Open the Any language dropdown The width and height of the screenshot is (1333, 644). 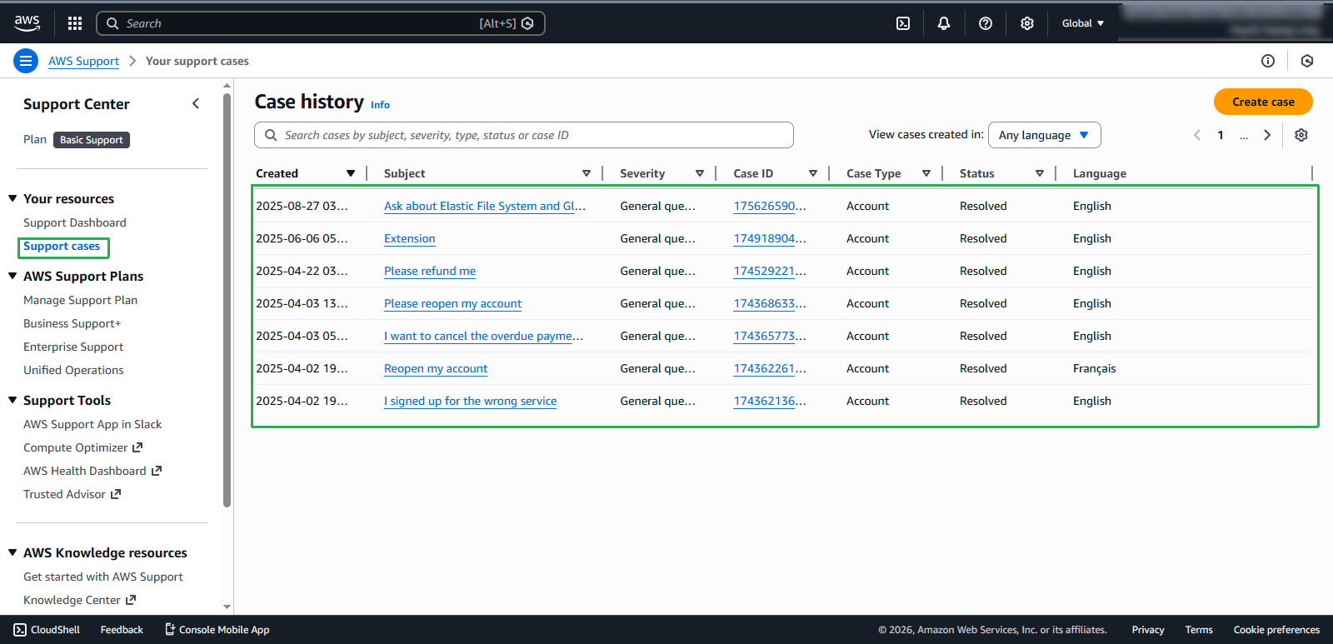click(x=1045, y=135)
